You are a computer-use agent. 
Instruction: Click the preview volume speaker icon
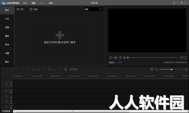click(181, 58)
